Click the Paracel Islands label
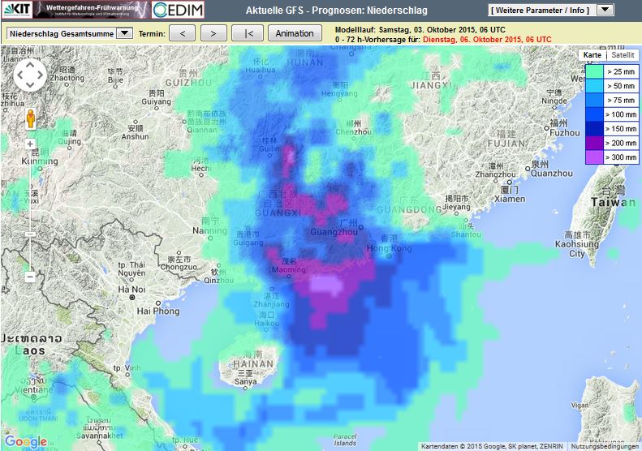This screenshot has width=642, height=451. pyautogui.click(x=345, y=440)
